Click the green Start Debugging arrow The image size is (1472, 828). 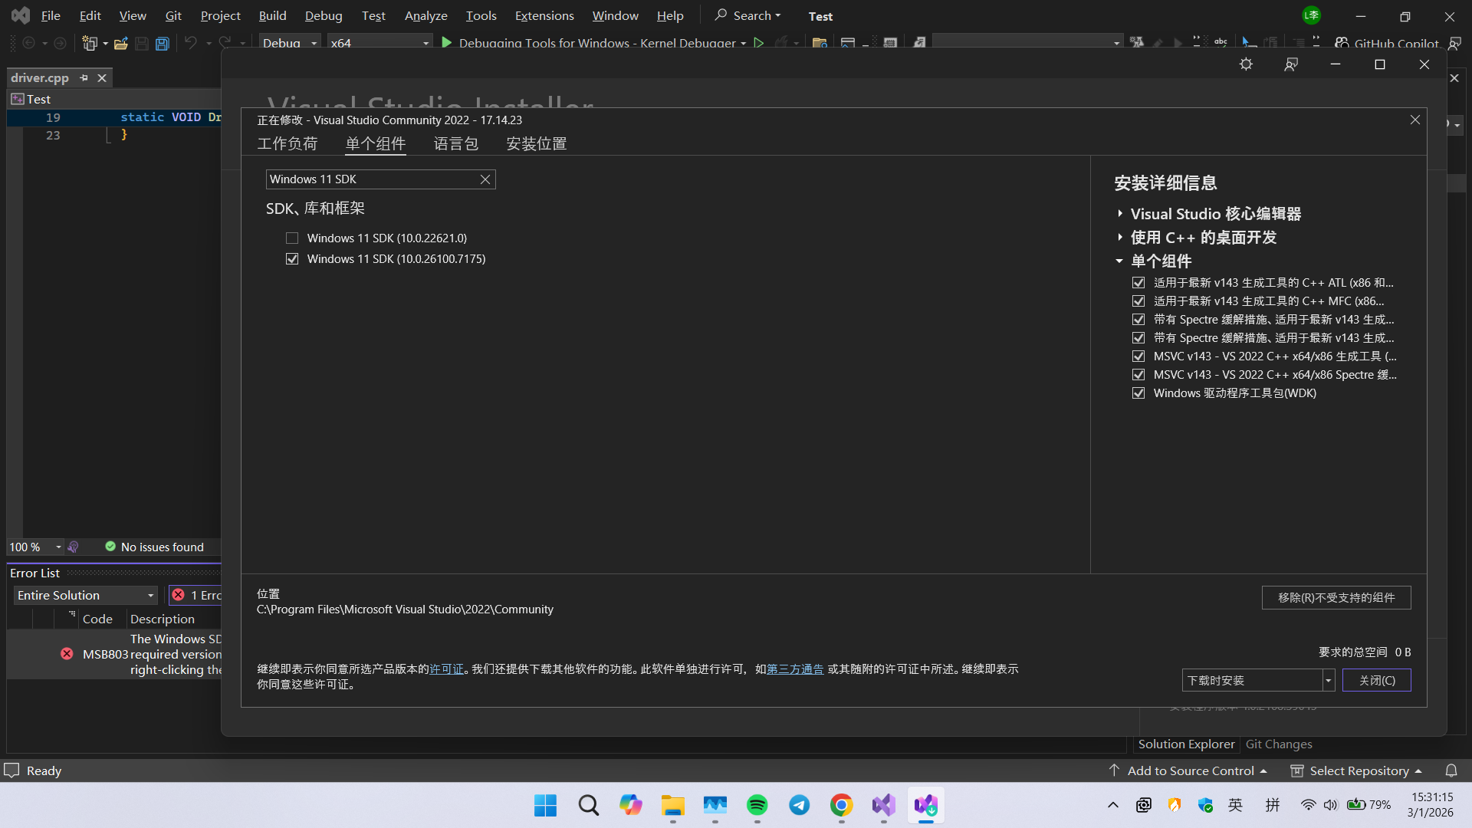(446, 43)
